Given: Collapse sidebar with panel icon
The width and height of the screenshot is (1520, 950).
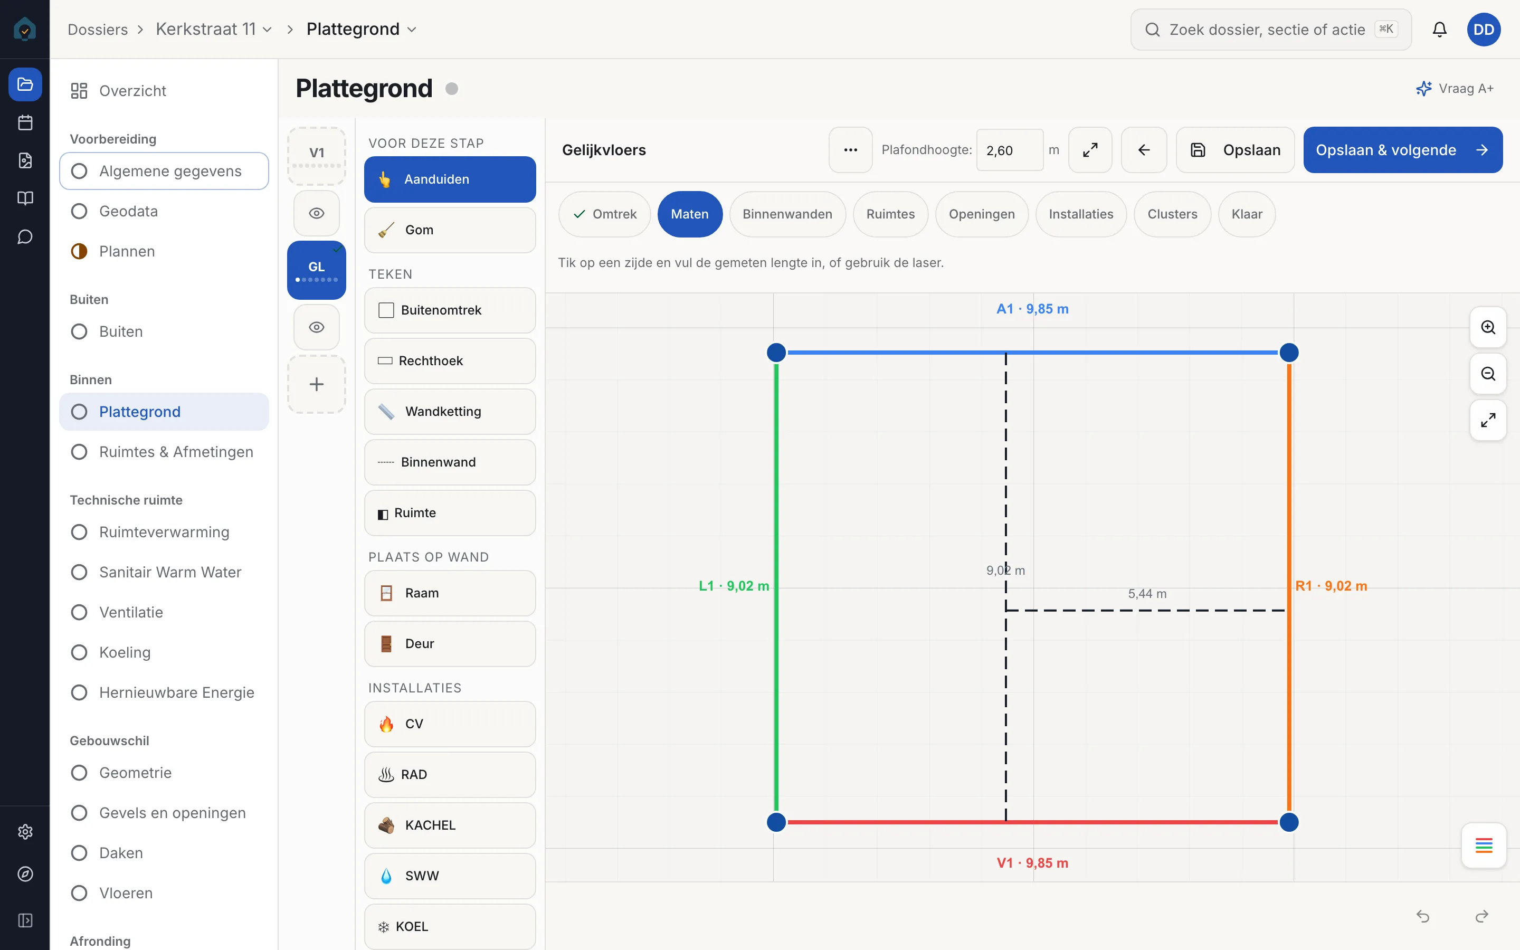Looking at the screenshot, I should 25,920.
